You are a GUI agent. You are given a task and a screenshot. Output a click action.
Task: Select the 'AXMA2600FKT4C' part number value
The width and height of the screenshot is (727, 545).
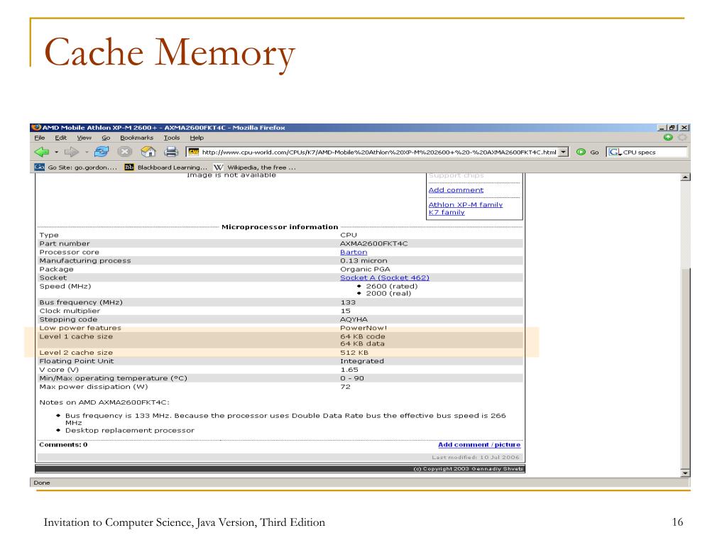click(373, 243)
